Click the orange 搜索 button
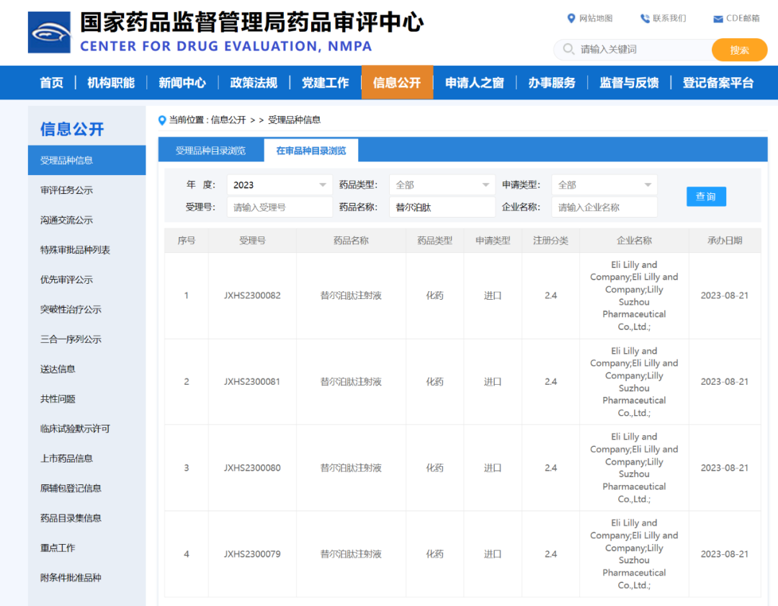This screenshot has width=778, height=606. (x=739, y=50)
